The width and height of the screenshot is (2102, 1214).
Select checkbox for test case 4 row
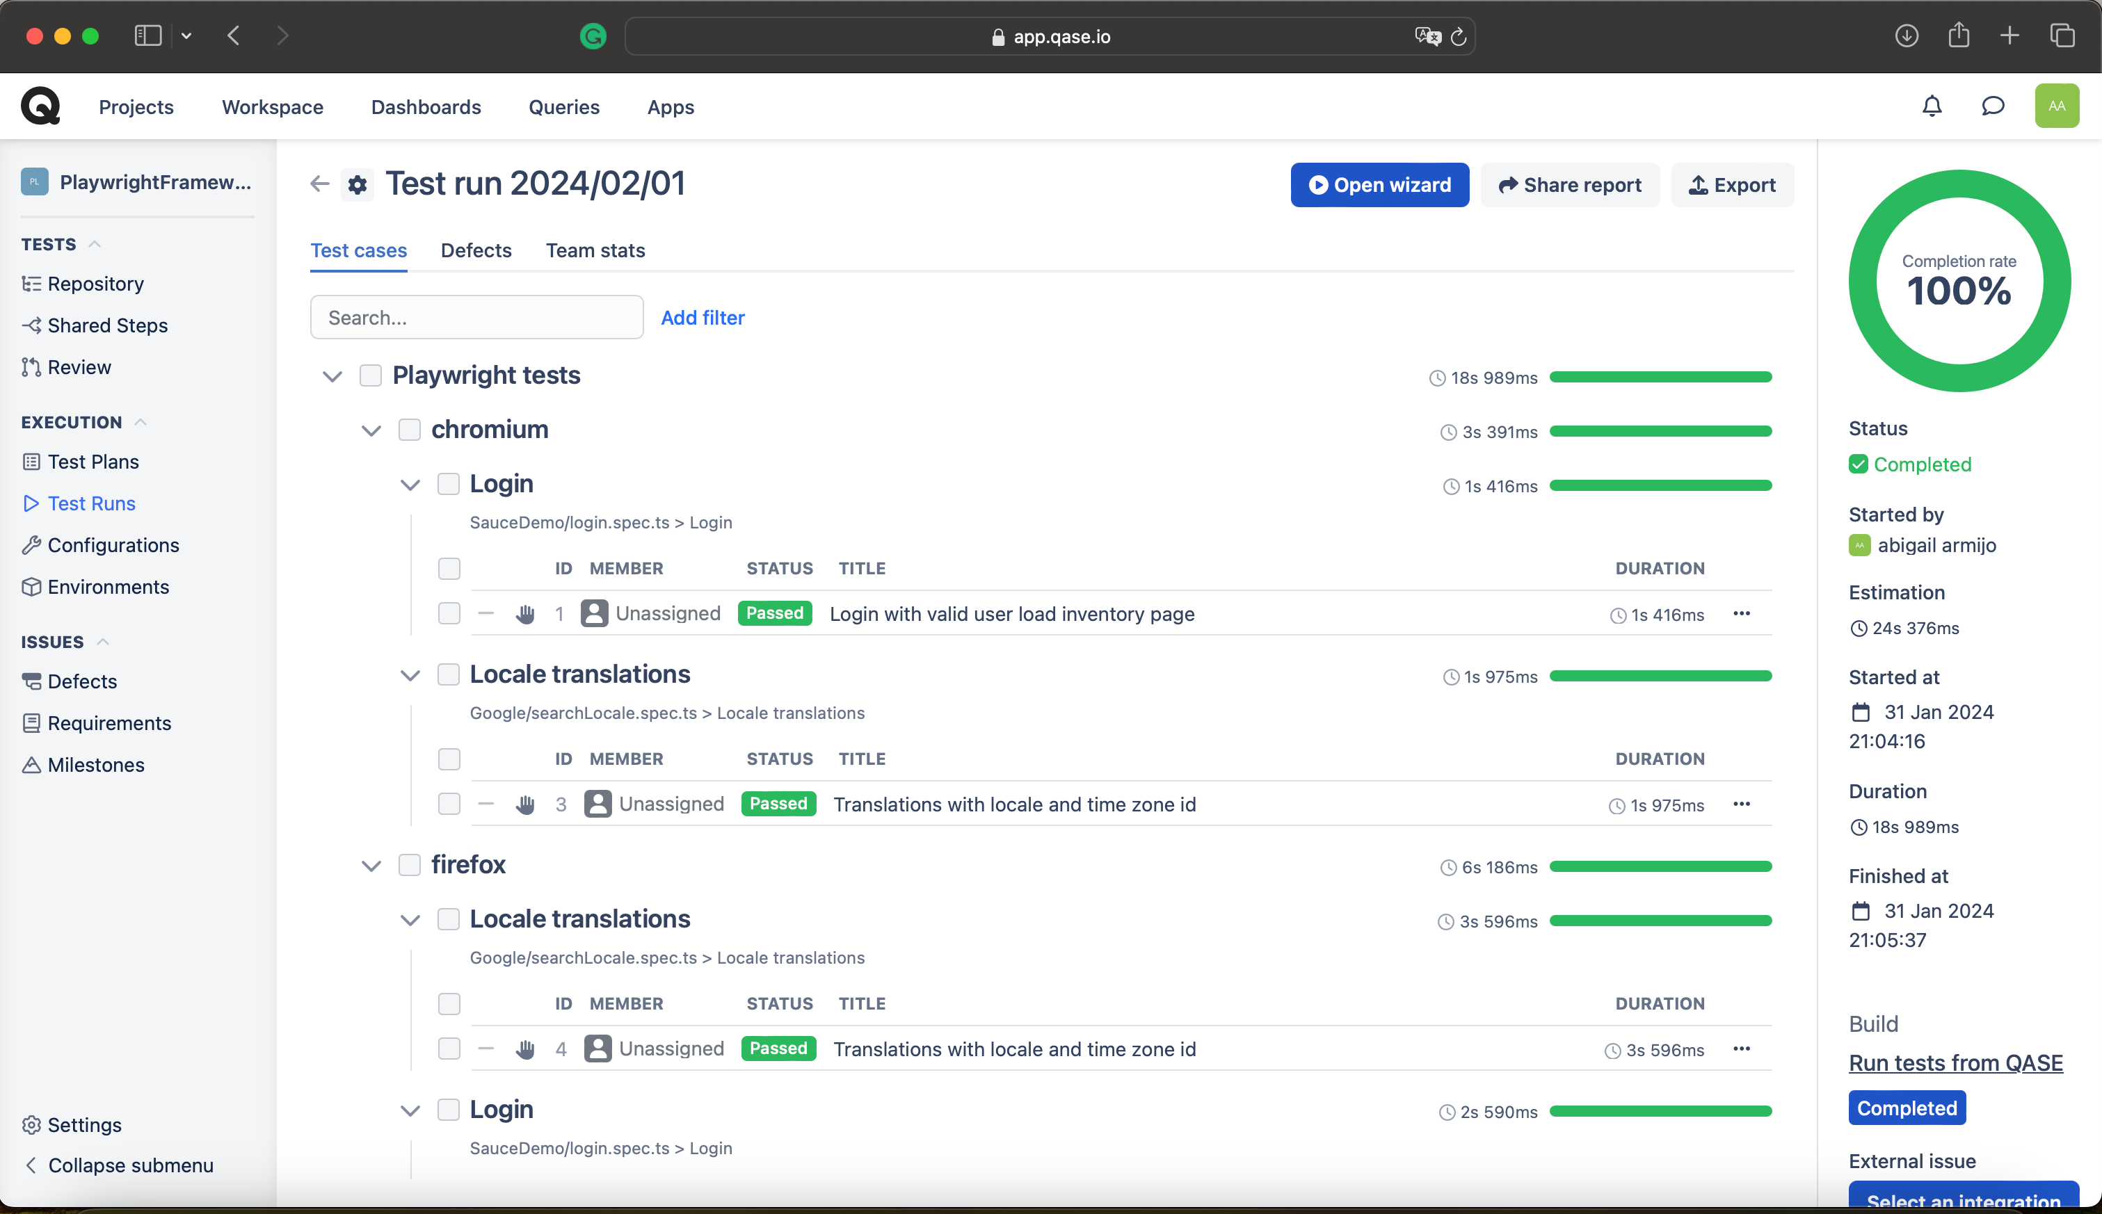click(x=449, y=1049)
